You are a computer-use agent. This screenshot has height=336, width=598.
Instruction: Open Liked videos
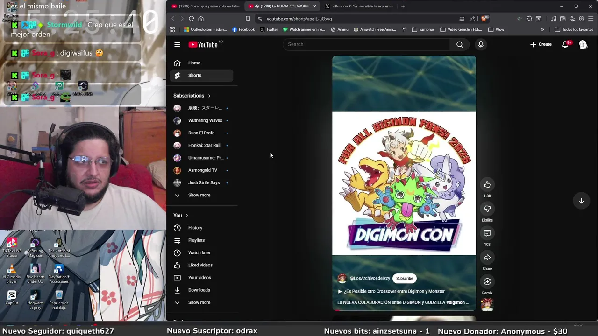202,265
